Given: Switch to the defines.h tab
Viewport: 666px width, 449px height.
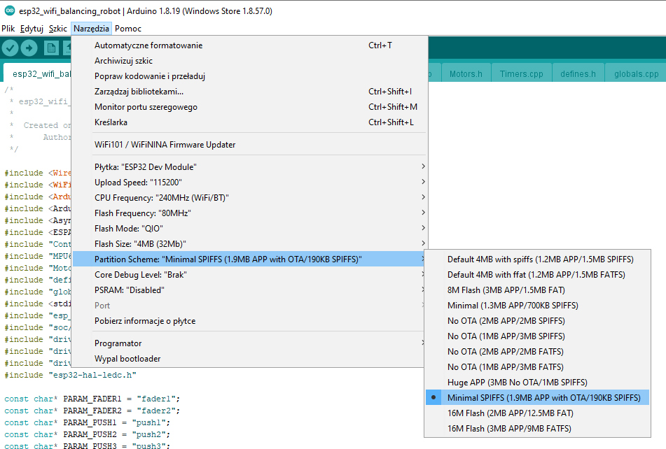Looking at the screenshot, I should [578, 73].
